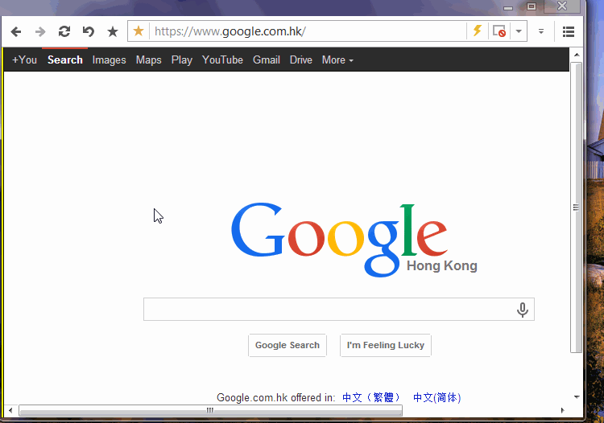Open the small toolbar overflow arrow
The width and height of the screenshot is (604, 423).
click(541, 31)
